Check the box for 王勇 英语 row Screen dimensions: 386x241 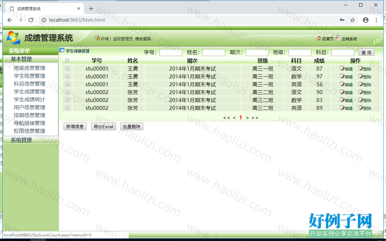tap(67, 84)
